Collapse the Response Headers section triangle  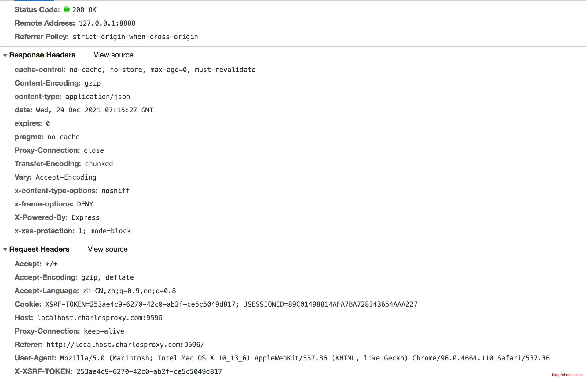(5, 55)
